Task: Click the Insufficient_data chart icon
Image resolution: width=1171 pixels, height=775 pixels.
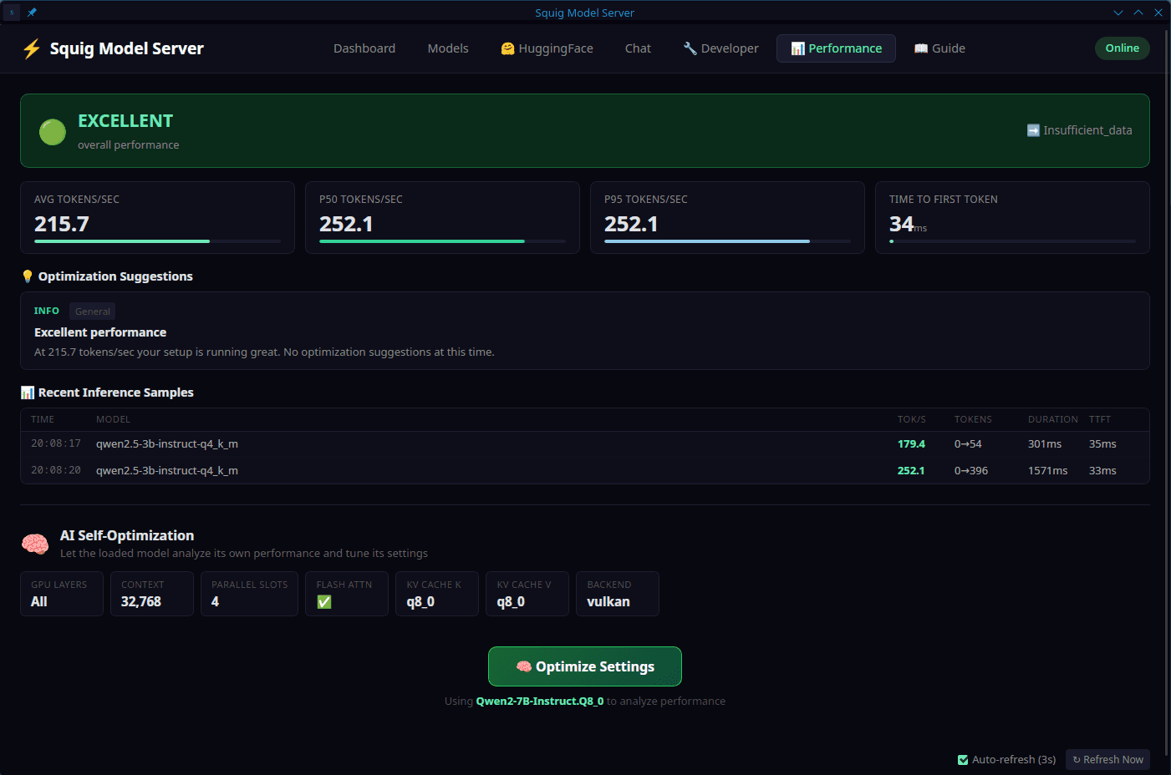Action: pyautogui.click(x=1031, y=130)
